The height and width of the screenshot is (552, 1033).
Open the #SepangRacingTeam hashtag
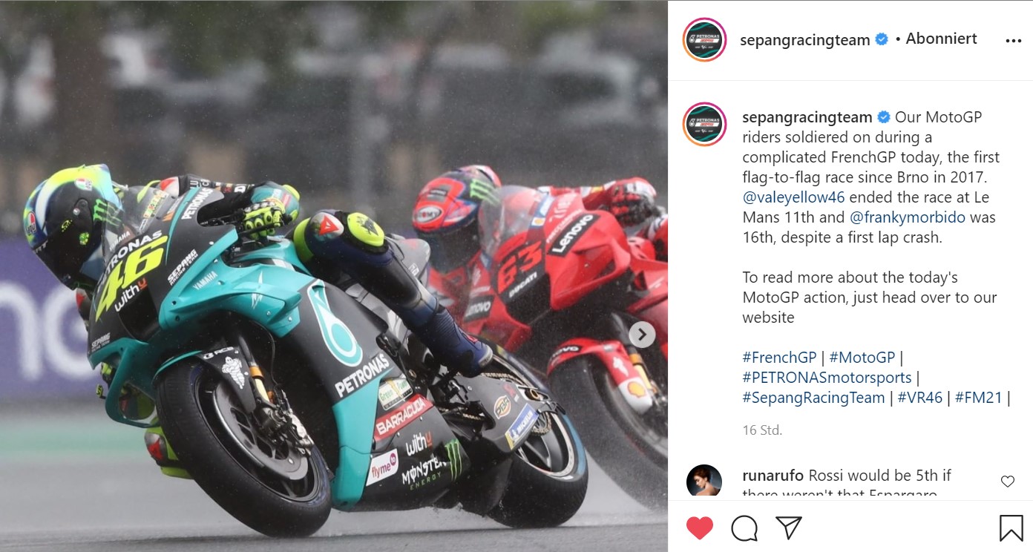813,398
